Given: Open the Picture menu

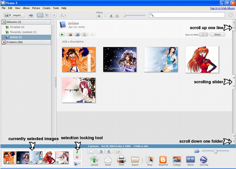Looking at the screenshot, I should (36, 8).
